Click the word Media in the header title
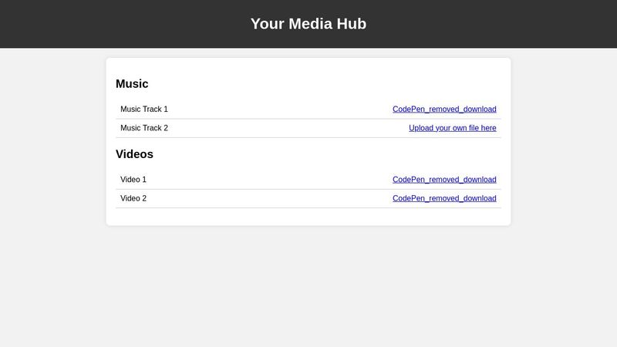Viewport: 617px width, 347px height. click(x=310, y=24)
